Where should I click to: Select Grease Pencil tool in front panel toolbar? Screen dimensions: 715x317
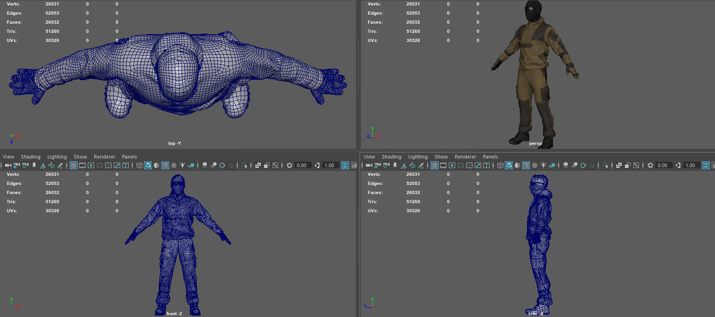(x=60, y=165)
